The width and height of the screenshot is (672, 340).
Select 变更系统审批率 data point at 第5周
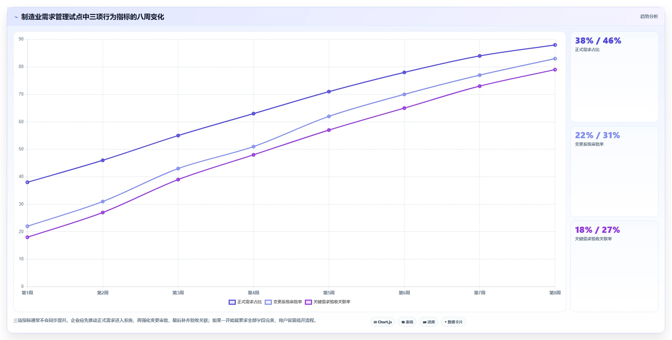point(329,116)
